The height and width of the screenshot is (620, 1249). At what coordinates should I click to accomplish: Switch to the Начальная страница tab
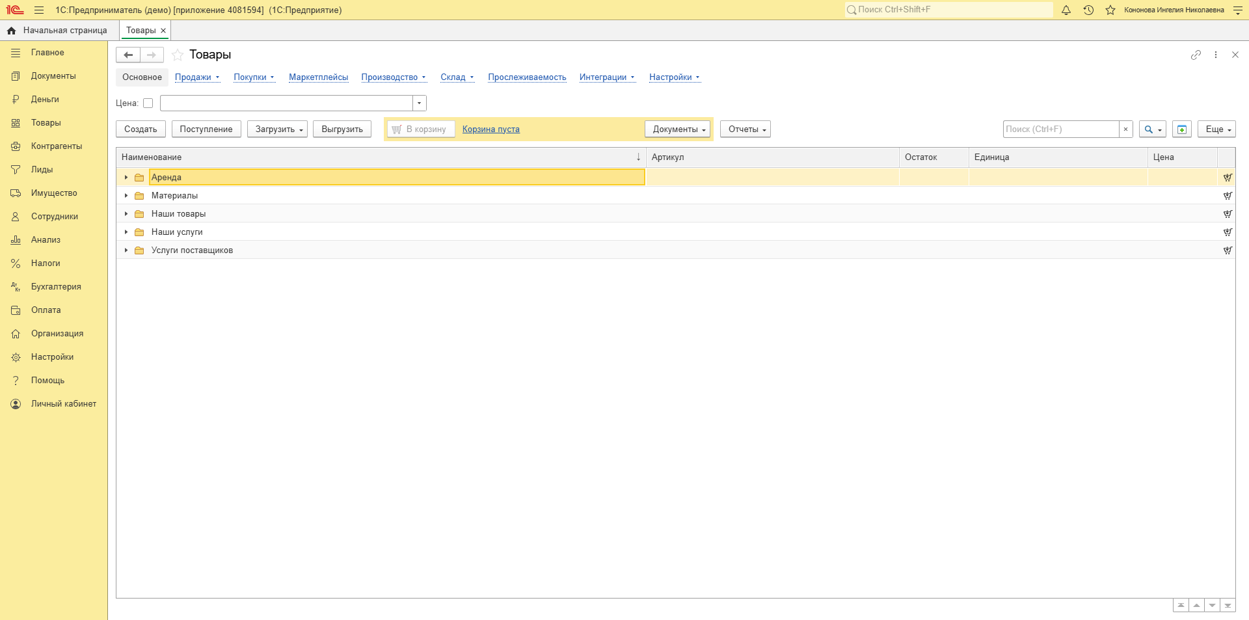[59, 31]
